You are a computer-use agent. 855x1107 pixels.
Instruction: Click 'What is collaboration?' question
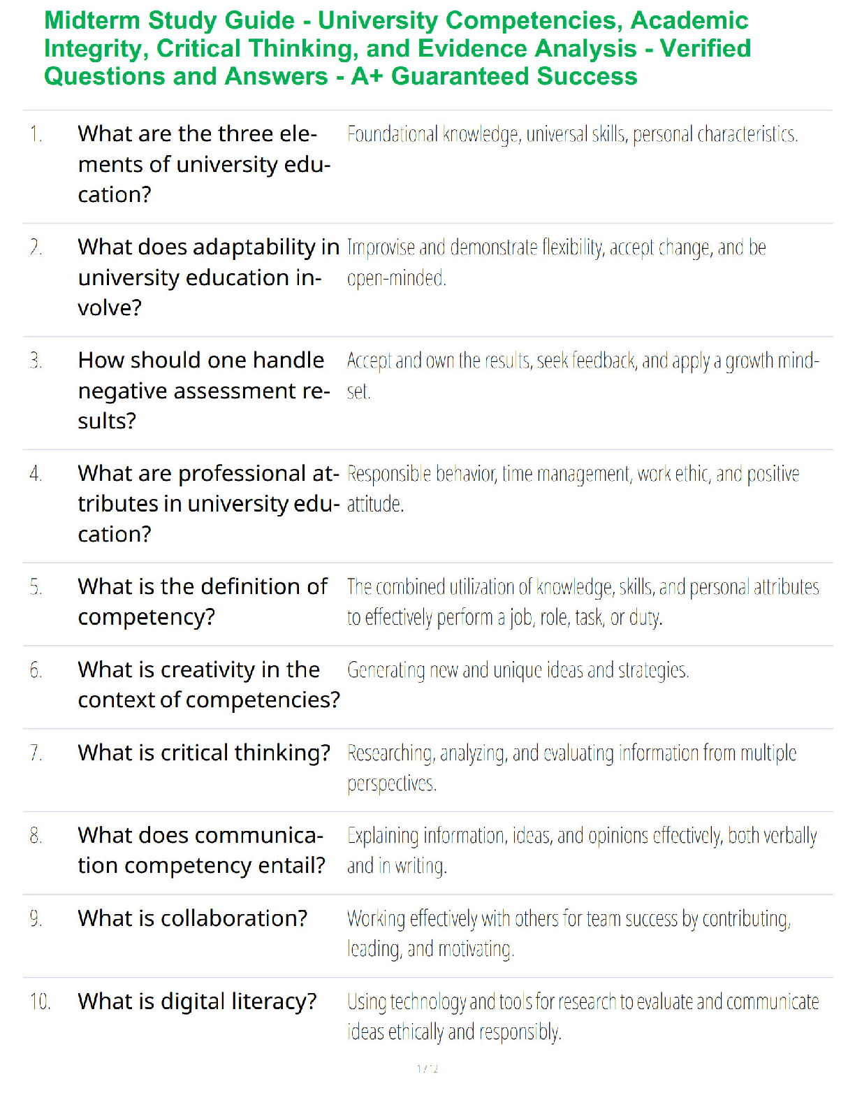click(x=193, y=918)
